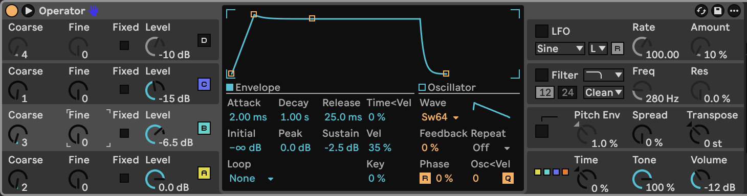The image size is (747, 196).
Task: Toggle Fixed mode for oscillator C
Action: click(x=124, y=89)
